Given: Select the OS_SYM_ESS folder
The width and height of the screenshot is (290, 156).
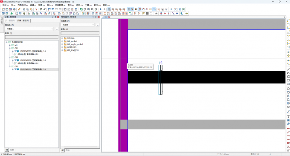Looking at the screenshot, I should 73,50.
